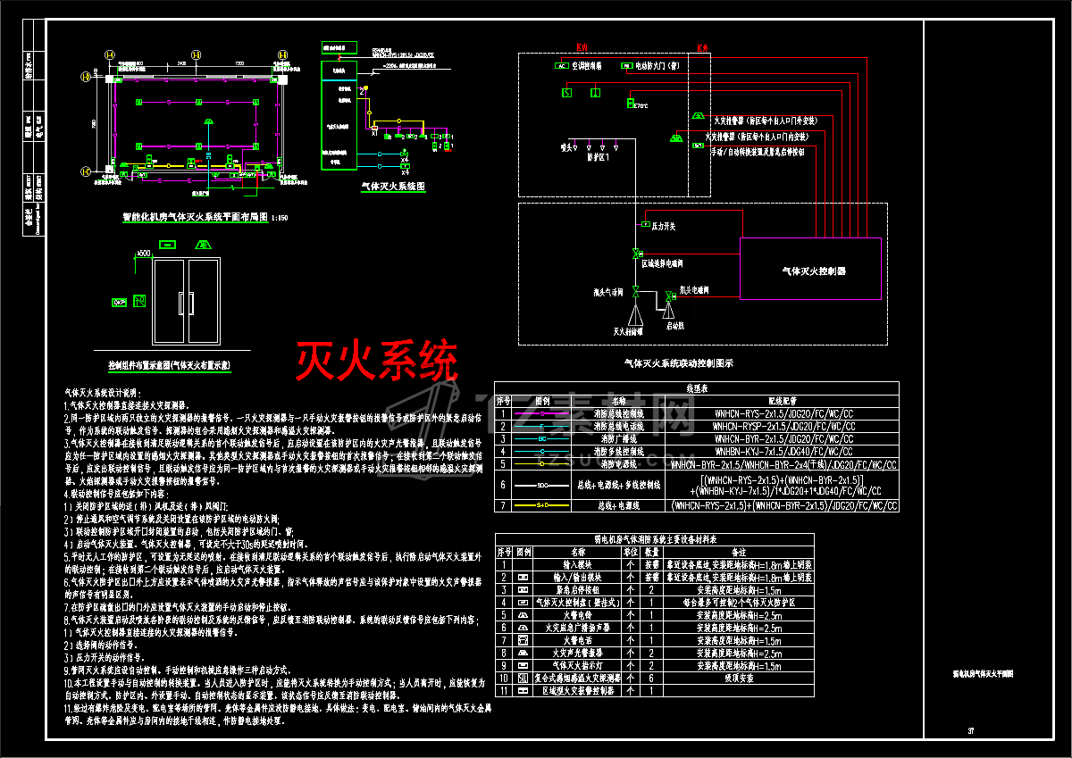Select the yellow D line legend for 消防电源线
The height and width of the screenshot is (758, 1072).
tap(543, 464)
